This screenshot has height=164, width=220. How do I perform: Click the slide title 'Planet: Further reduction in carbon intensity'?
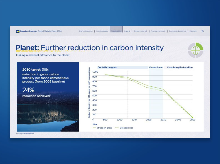point(90,48)
